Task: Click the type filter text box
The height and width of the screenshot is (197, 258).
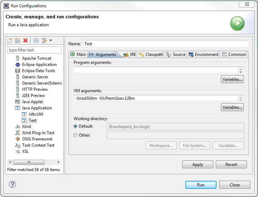Action: [34, 50]
